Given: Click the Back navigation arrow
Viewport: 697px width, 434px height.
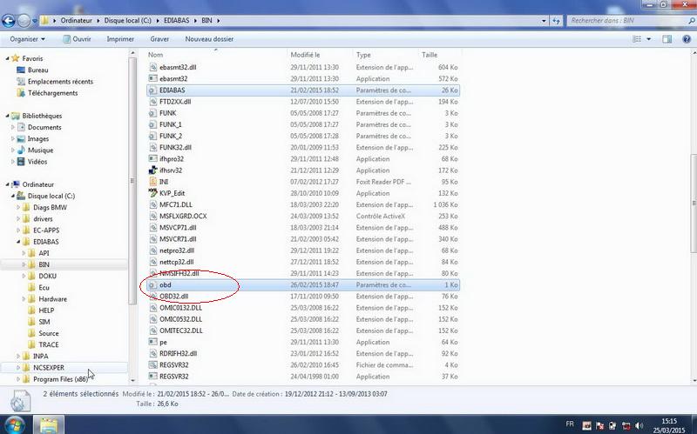Looking at the screenshot, I should (x=9, y=20).
